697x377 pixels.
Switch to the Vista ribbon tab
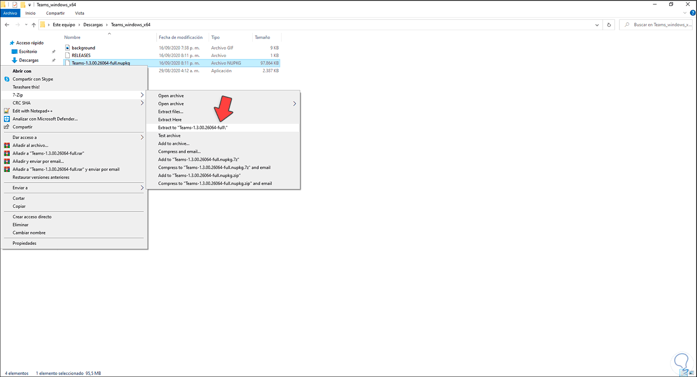[x=79, y=13]
